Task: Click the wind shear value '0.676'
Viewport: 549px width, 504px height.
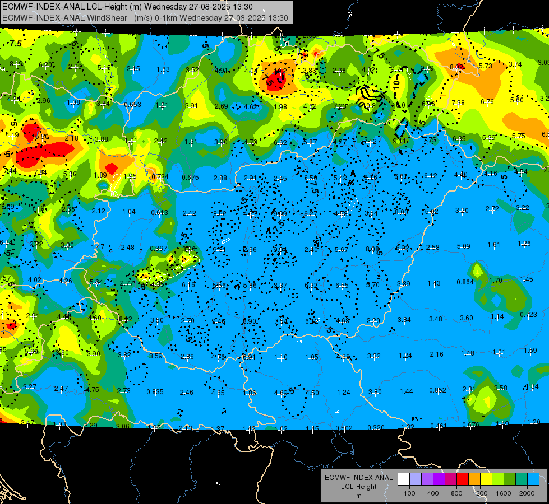Action: click(x=470, y=425)
